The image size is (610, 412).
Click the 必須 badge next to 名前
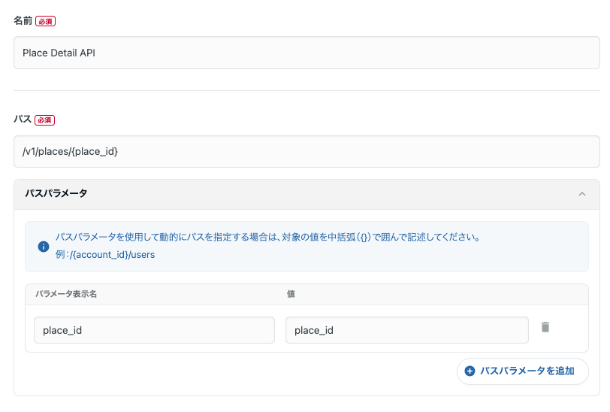46,21
